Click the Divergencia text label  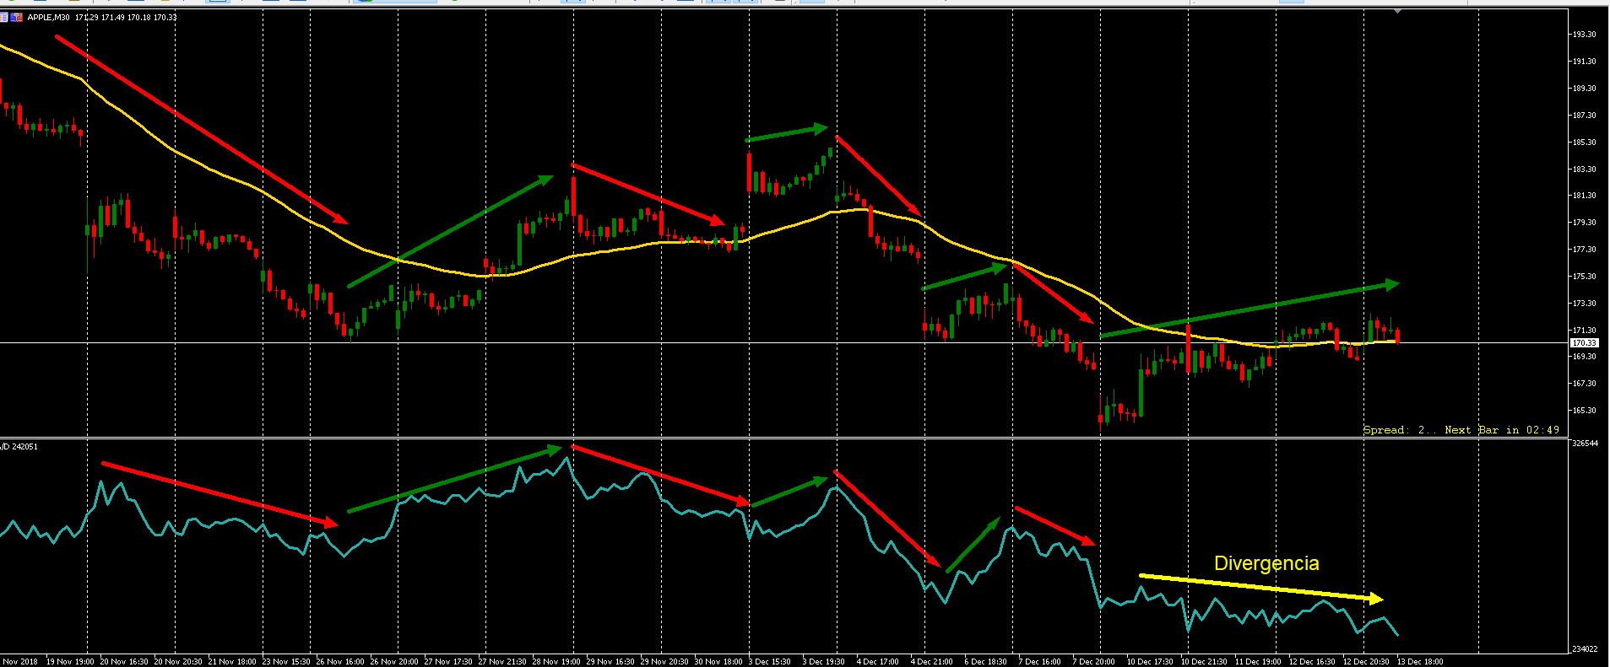[1266, 563]
